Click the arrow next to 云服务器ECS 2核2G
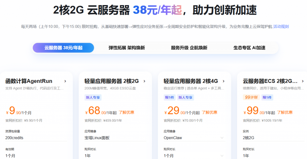The width and height of the screenshot is (307, 159). pos(303,81)
